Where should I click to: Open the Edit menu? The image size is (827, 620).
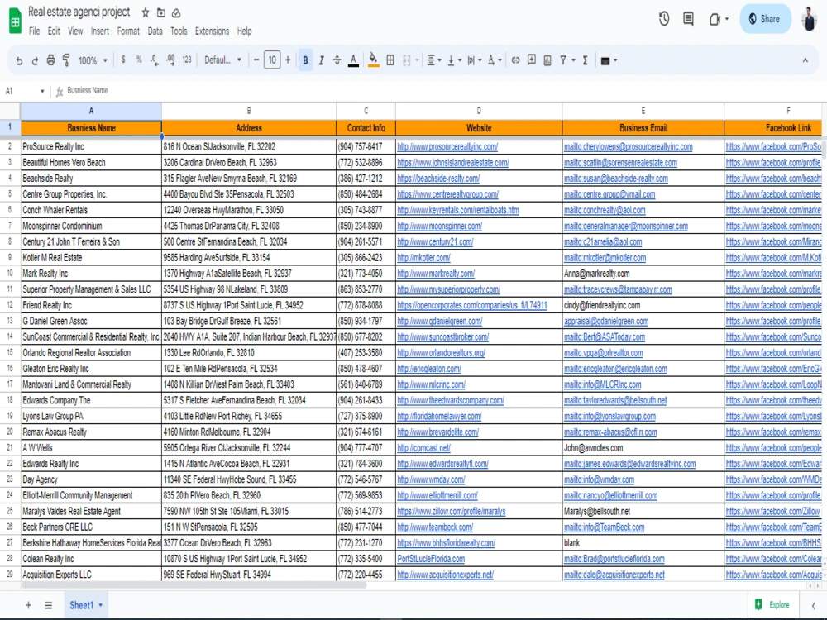[x=54, y=31]
